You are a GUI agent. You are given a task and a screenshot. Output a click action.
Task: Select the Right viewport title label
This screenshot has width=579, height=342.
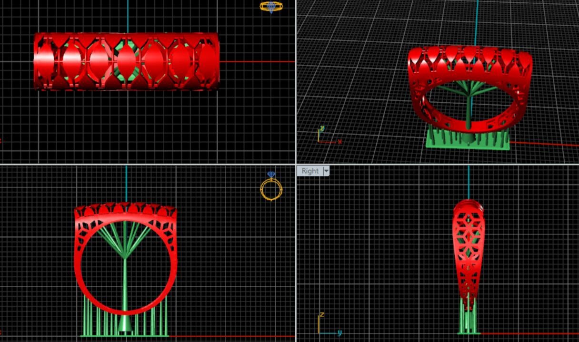309,171
